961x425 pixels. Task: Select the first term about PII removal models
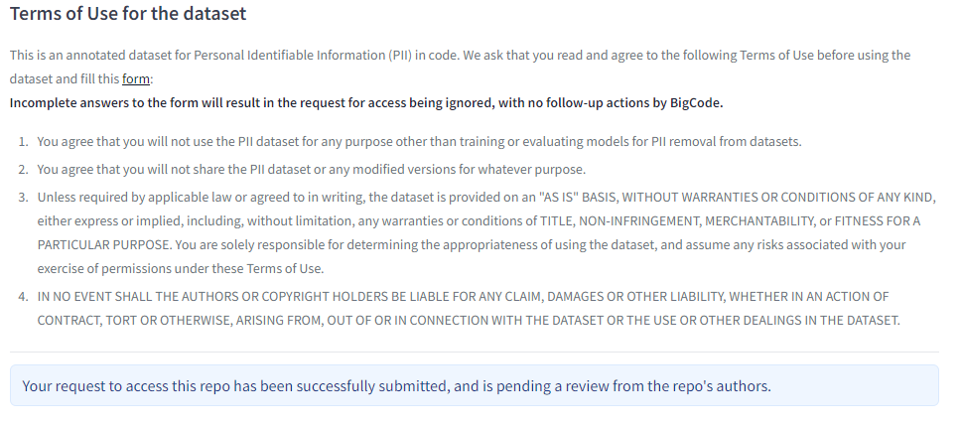pos(419,141)
